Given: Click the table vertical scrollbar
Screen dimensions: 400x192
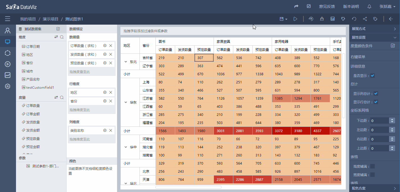Looking at the screenshot, I should tap(344, 86).
